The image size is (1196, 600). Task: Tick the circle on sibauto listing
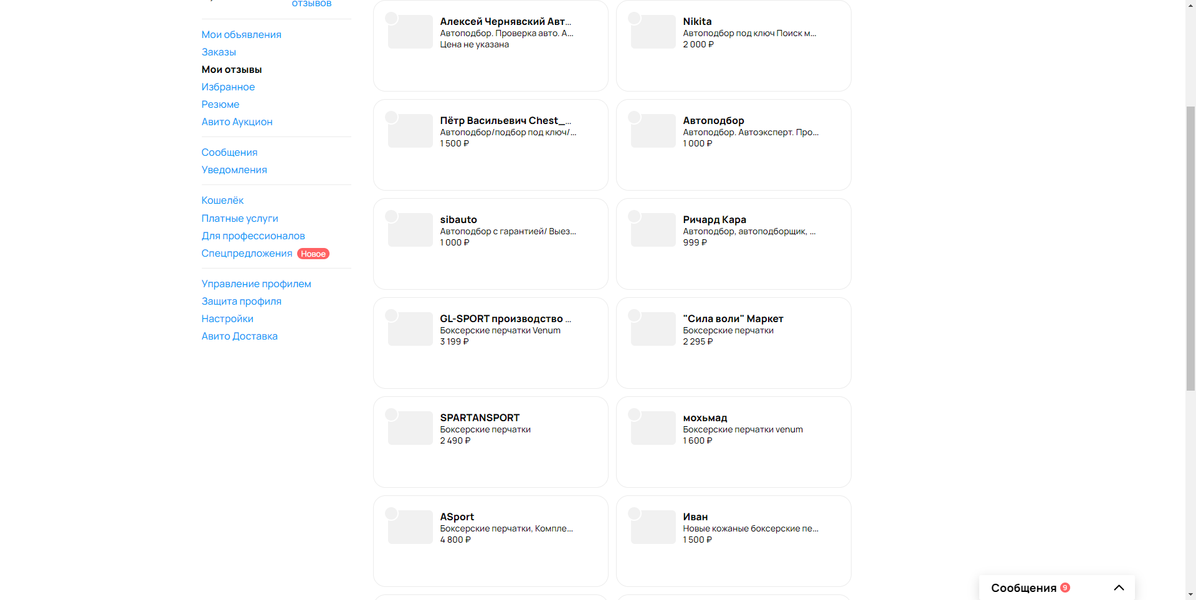[391, 216]
